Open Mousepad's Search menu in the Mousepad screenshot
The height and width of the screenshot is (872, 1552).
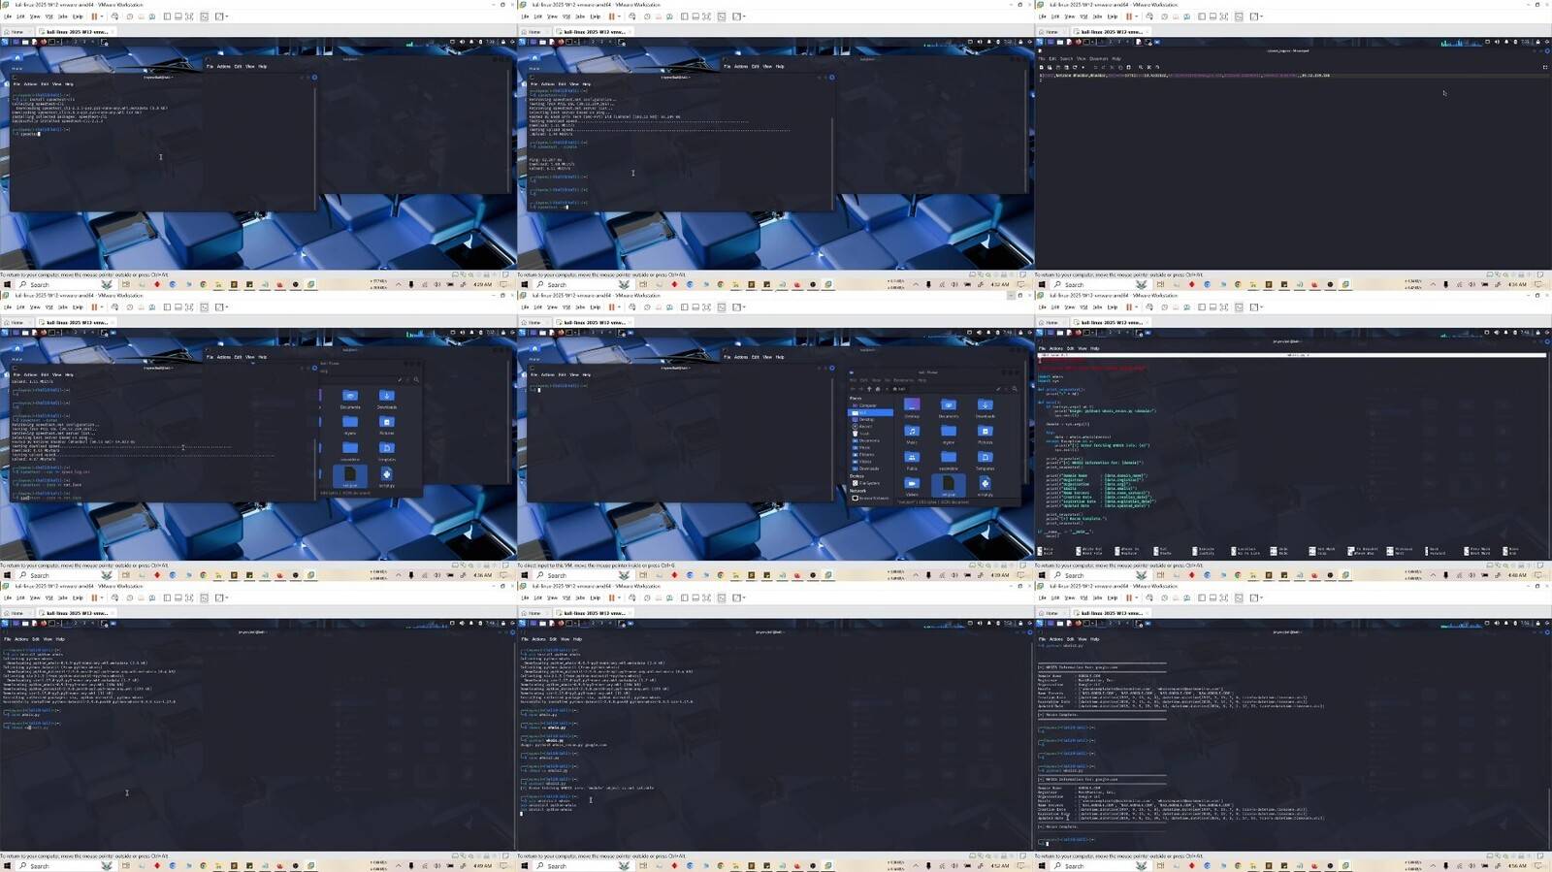coord(1066,58)
